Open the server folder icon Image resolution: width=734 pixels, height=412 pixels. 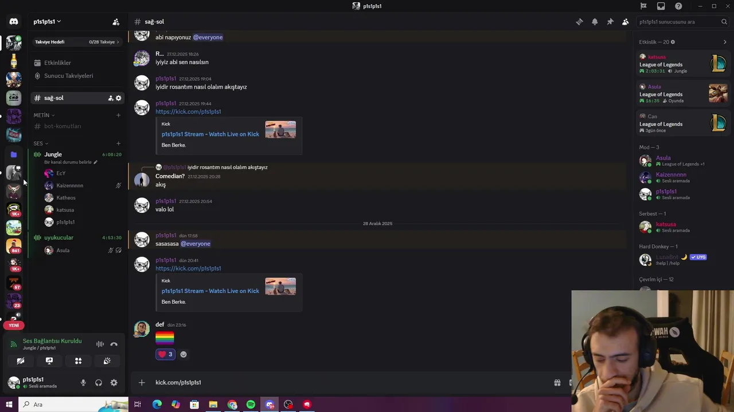click(14, 154)
